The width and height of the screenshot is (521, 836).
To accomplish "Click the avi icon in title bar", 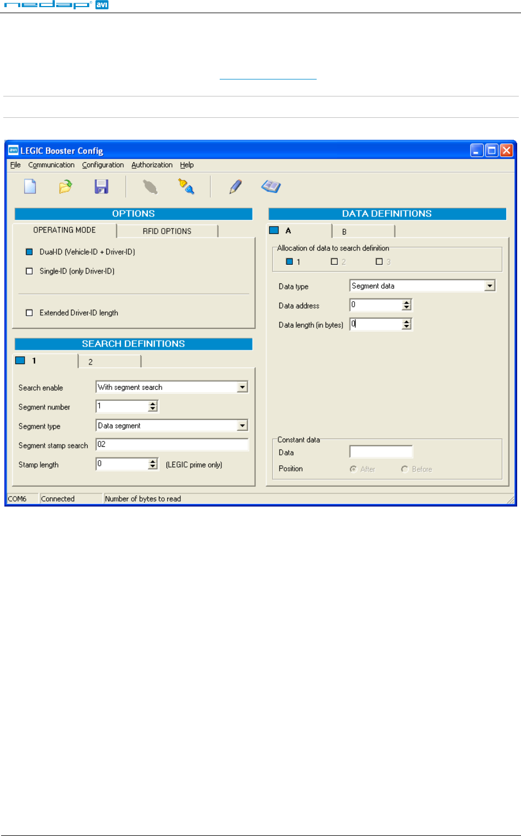I will 13,150.
